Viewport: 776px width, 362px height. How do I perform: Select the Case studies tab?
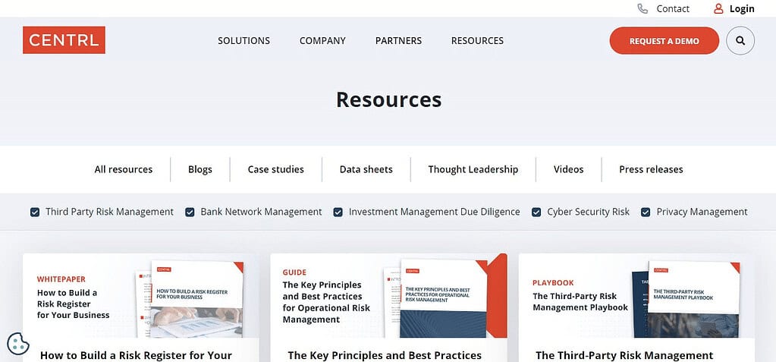point(275,169)
